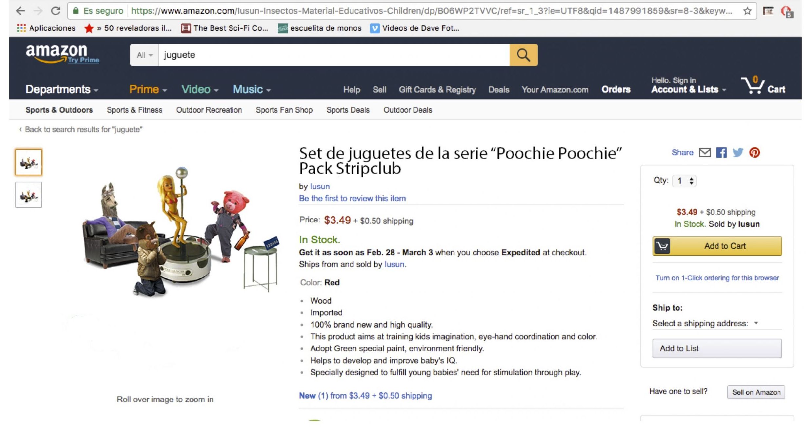Viewport: 808px width, 427px height.
Task: Expand the All search category dropdown
Action: [x=144, y=55]
